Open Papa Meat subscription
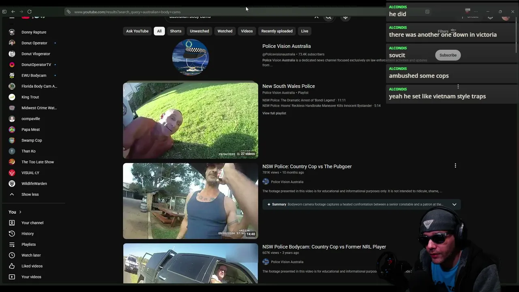The width and height of the screenshot is (519, 292). [30, 129]
